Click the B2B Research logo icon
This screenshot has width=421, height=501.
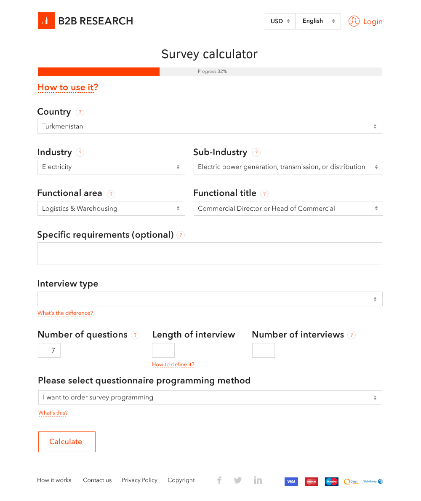click(46, 21)
